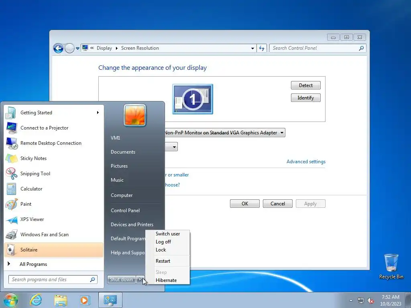Open Paint application
The image size is (411, 308).
click(53, 204)
